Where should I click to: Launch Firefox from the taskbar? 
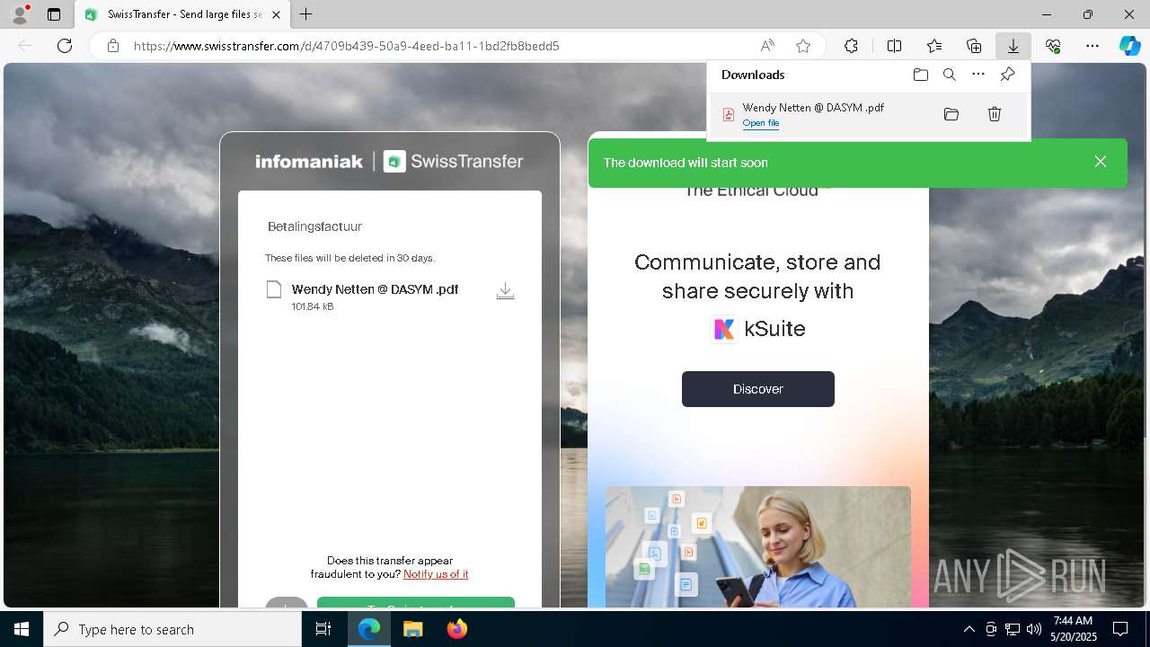coord(457,629)
